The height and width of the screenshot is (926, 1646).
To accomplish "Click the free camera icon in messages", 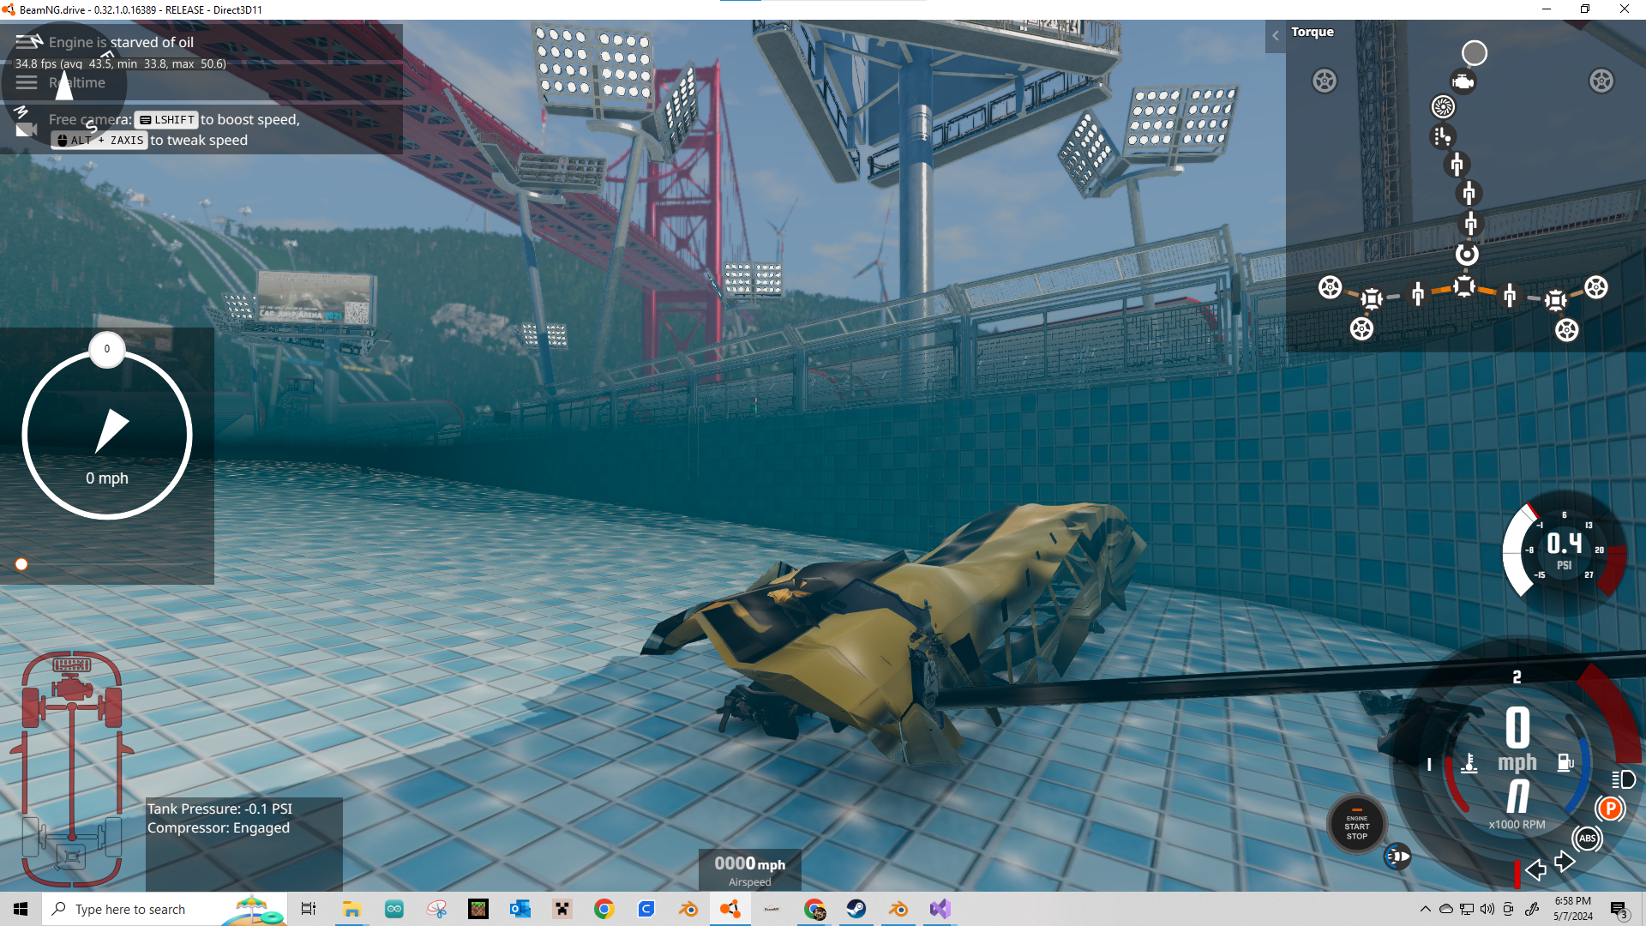I will (27, 129).
